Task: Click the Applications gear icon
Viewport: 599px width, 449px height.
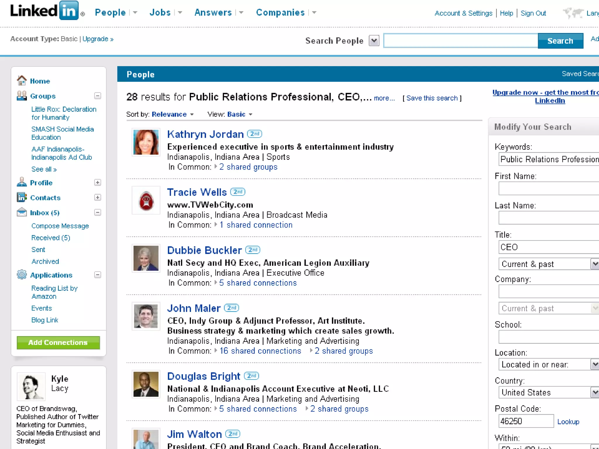Action: pos(22,274)
